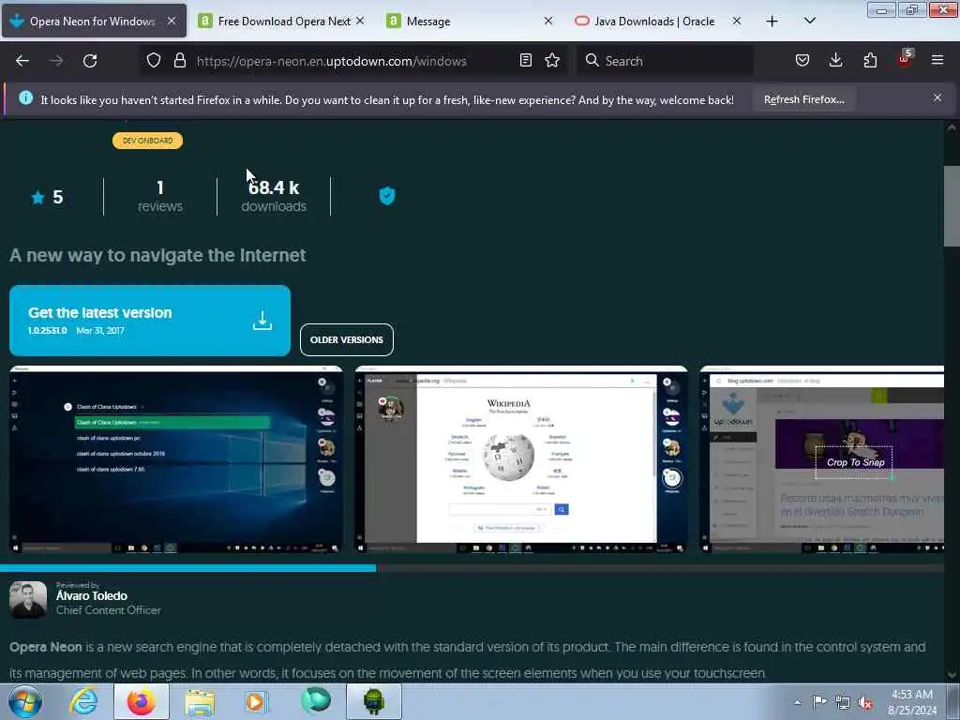Image resolution: width=960 pixels, height=720 pixels.
Task: Open a new tab with plus button
Action: pos(772,22)
